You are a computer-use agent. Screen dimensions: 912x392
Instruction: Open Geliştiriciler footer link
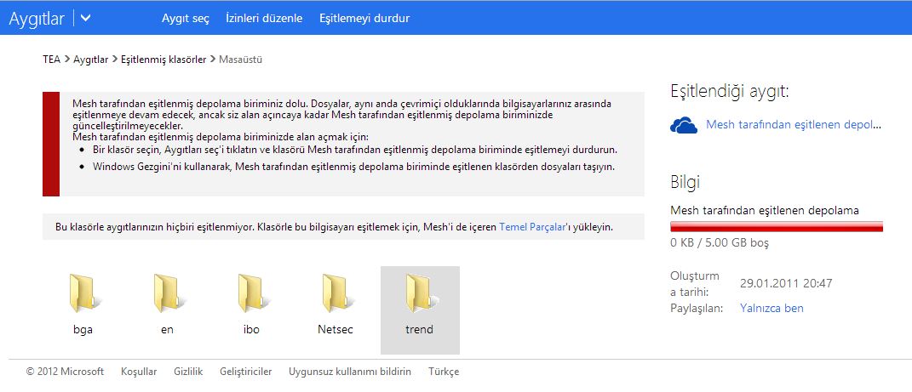[x=246, y=372]
